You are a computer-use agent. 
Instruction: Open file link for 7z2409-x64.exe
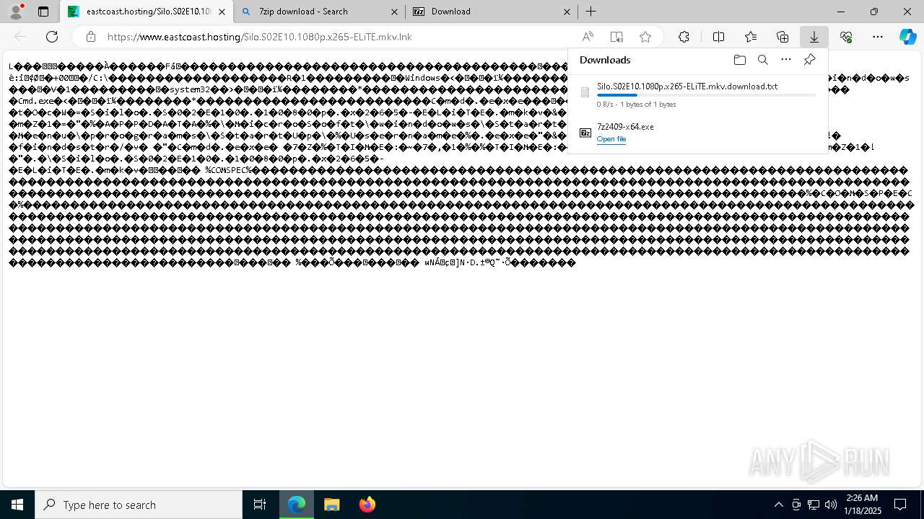click(x=611, y=139)
